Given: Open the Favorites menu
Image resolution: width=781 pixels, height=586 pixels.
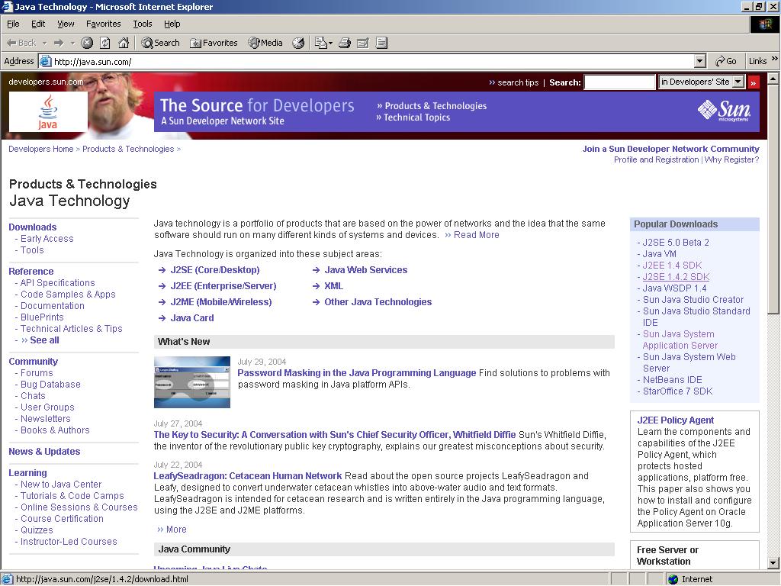Looking at the screenshot, I should tap(103, 24).
